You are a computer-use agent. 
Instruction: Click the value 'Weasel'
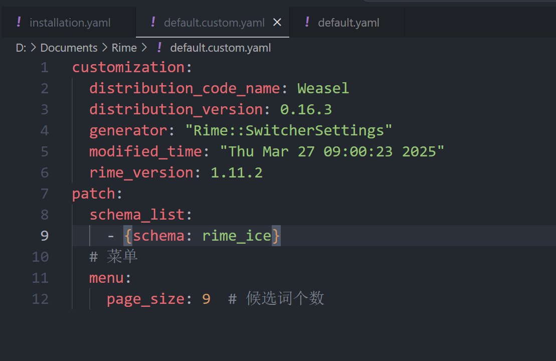click(323, 88)
